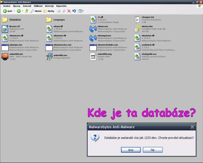203x163 pixels.
Task: Open the Nápověda menu
Action: 61,6
